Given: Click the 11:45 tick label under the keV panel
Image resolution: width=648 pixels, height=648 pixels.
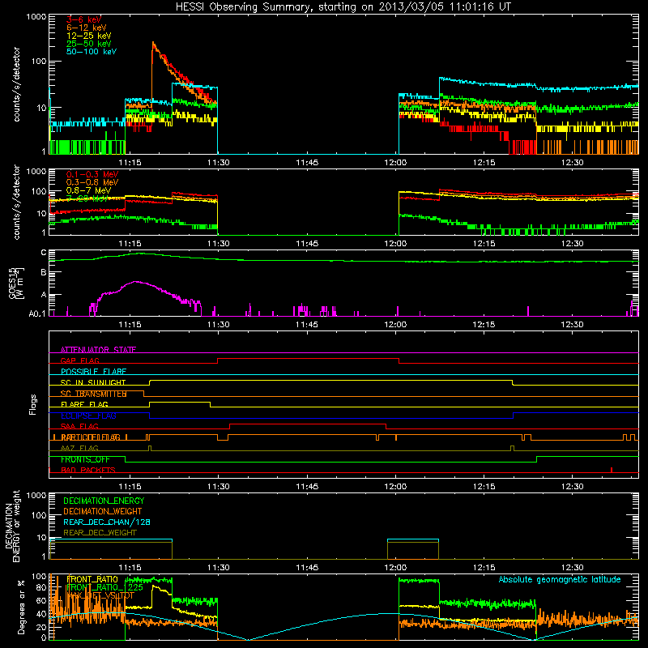Looking at the screenshot, I should click(307, 163).
